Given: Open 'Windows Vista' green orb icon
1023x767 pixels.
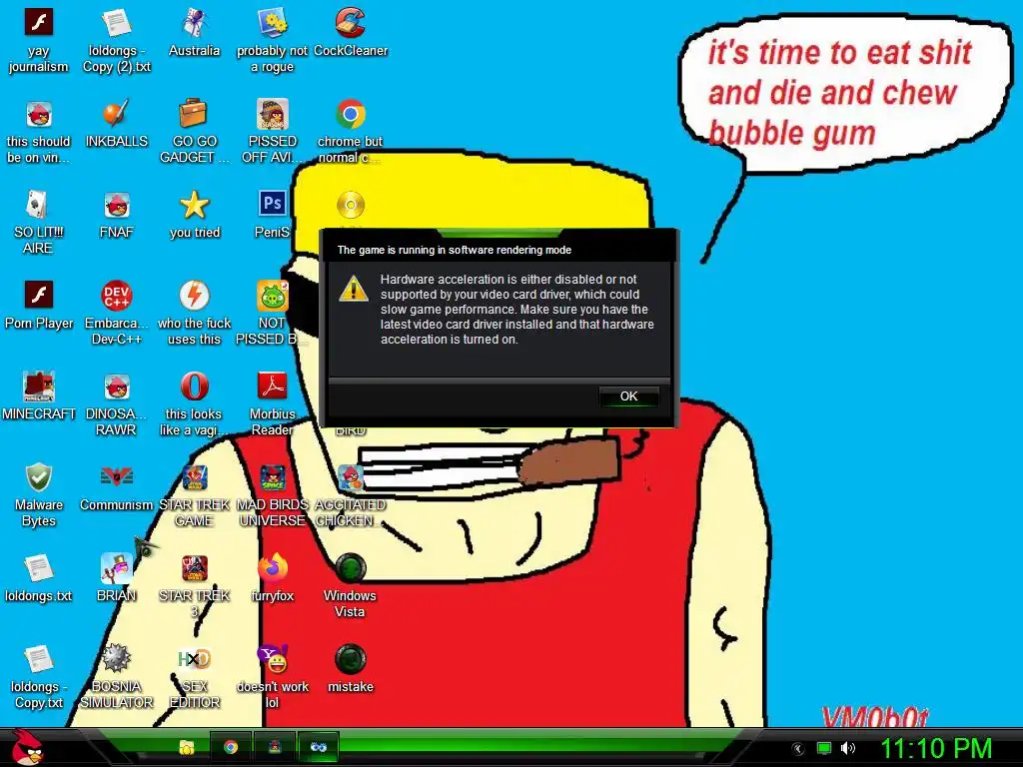Looking at the screenshot, I should tap(351, 568).
